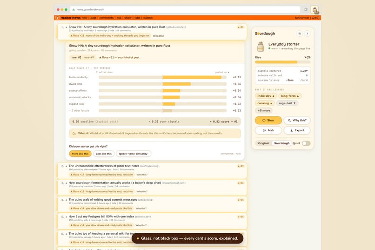The width and height of the screenshot is (375, 250).
Task: Open the show menu link
Action: (x=128, y=18)
